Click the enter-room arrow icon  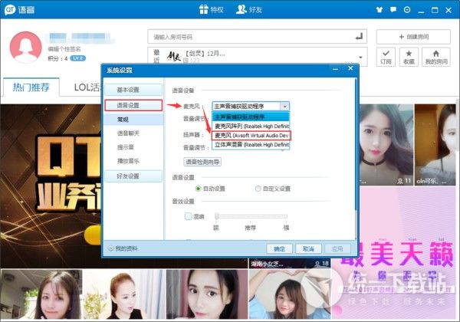[360, 36]
